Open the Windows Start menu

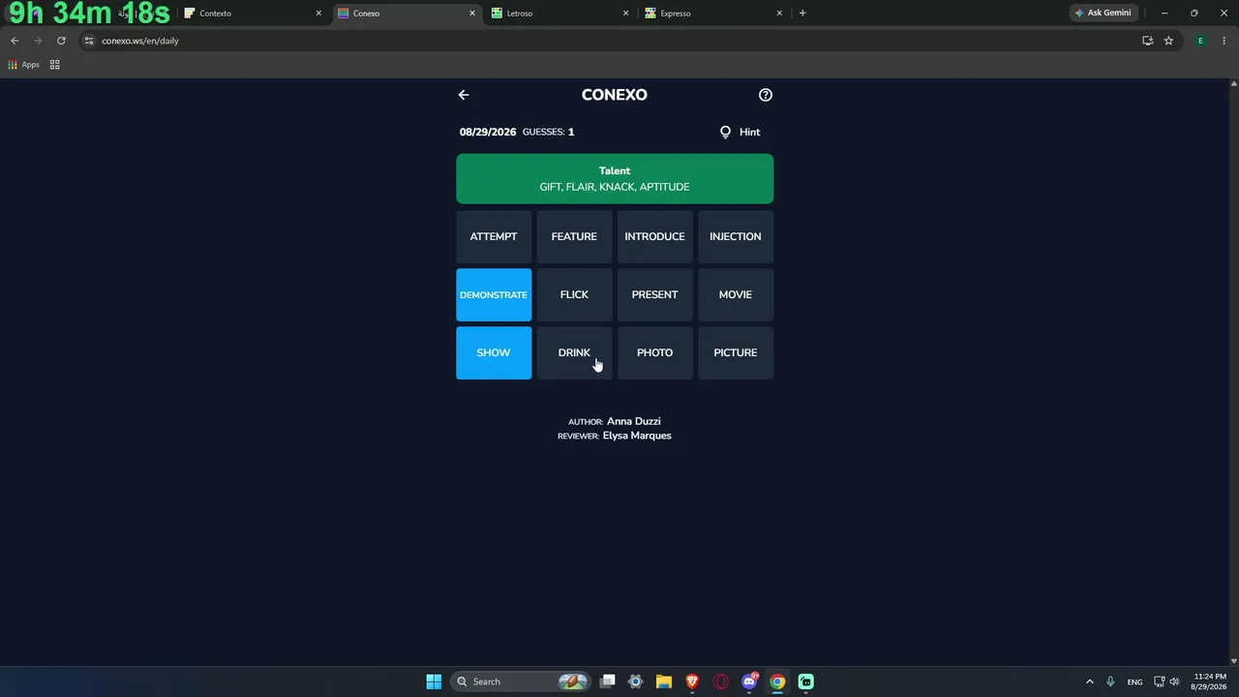[x=434, y=682]
